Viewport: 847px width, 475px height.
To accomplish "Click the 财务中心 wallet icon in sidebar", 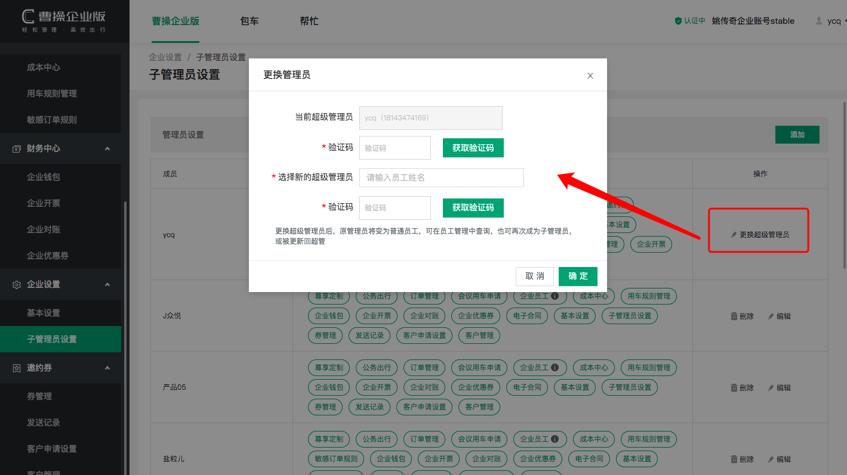I will click(x=17, y=148).
